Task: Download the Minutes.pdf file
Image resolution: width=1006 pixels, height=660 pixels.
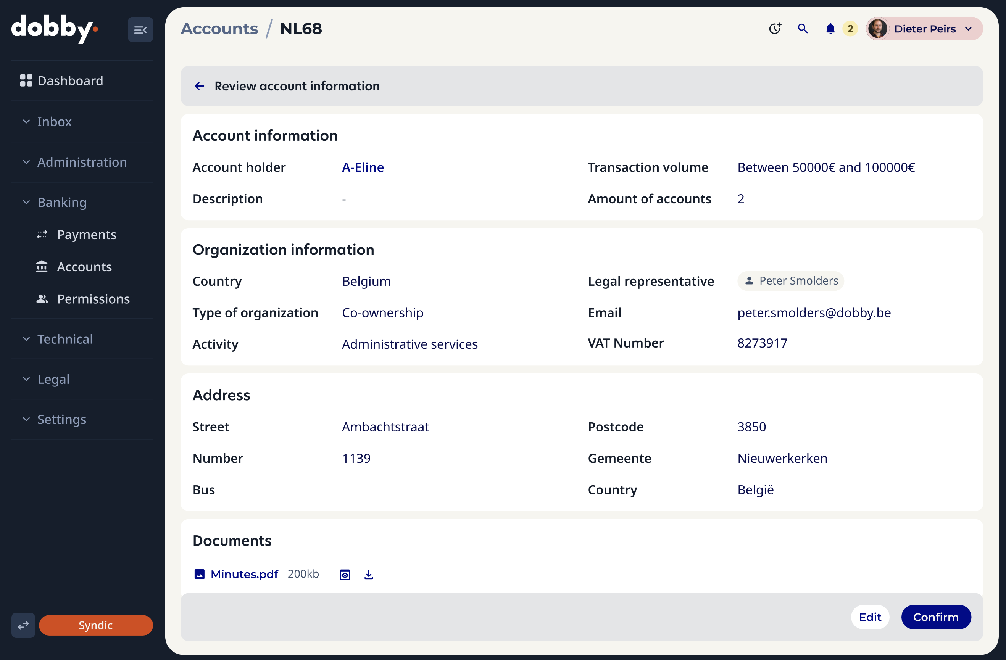Action: [x=369, y=575]
